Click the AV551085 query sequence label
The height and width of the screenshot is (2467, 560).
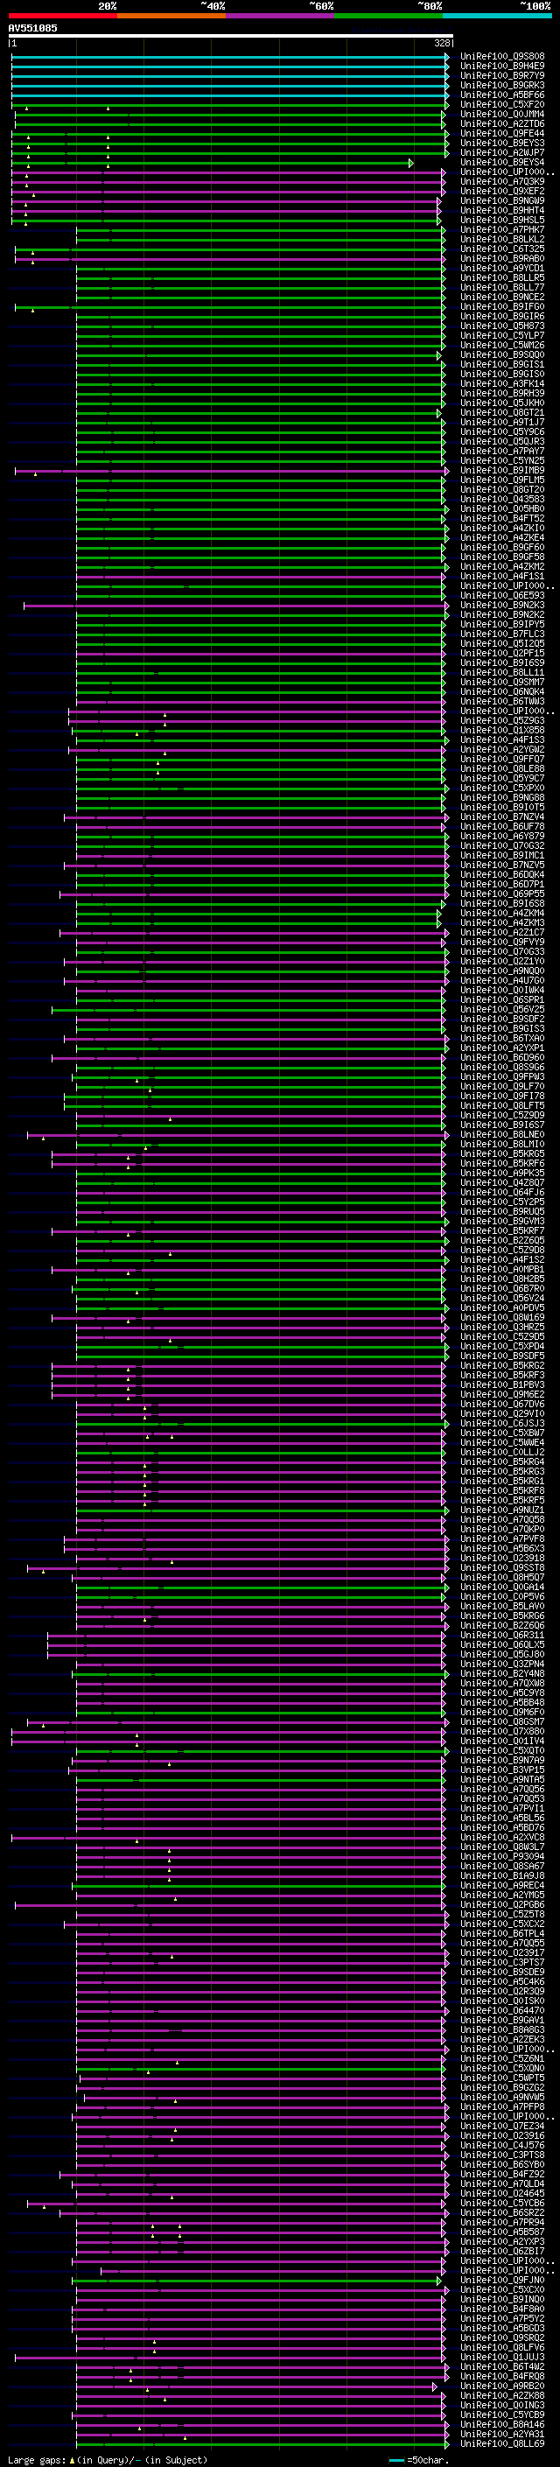[x=32, y=28]
